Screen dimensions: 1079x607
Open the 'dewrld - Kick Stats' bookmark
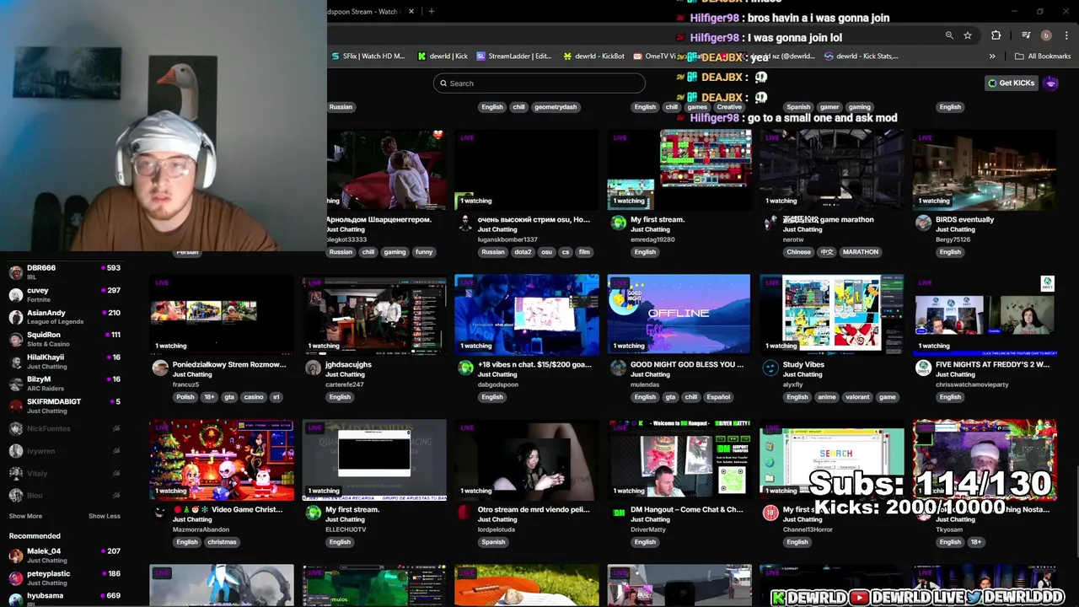click(x=862, y=56)
